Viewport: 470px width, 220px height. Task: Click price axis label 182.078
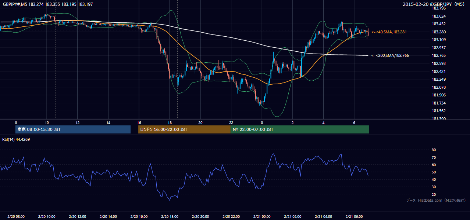coord(438,87)
